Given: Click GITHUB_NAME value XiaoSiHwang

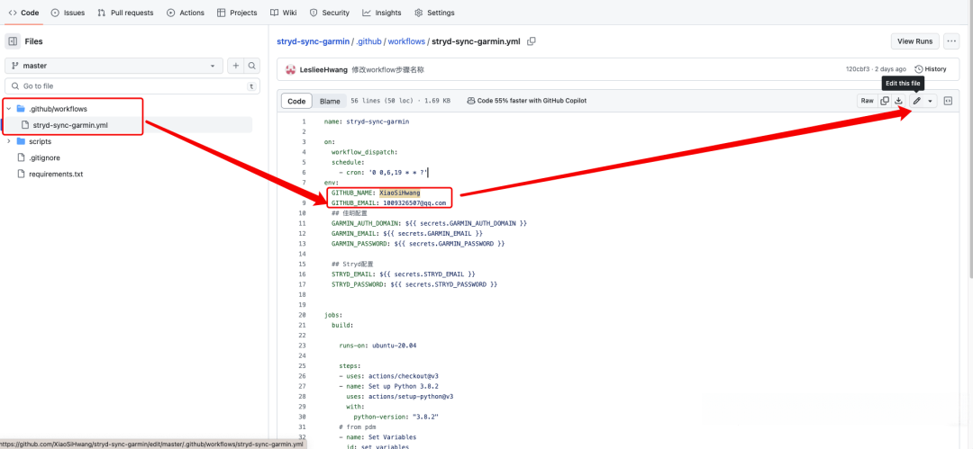Looking at the screenshot, I should [x=400, y=193].
